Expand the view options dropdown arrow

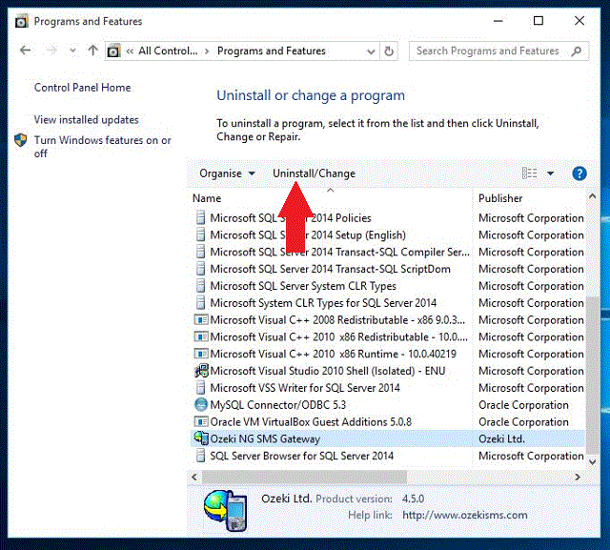[x=551, y=173]
